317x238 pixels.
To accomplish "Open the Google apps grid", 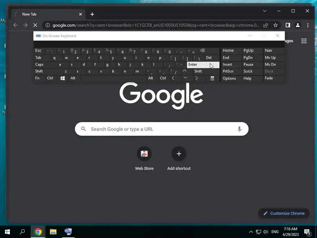I will pos(304,41).
